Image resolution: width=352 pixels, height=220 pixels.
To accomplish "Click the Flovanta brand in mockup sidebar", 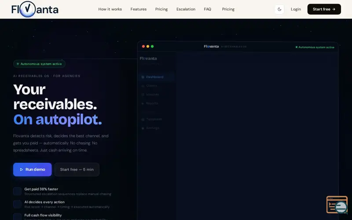I will click(148, 59).
